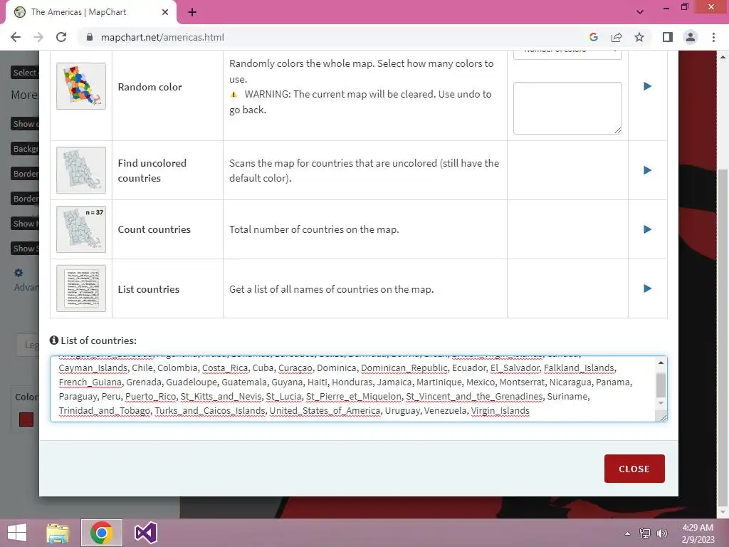The image size is (729, 547).
Task: Click the Advanced gear icon in sidebar
Action: coord(18,273)
